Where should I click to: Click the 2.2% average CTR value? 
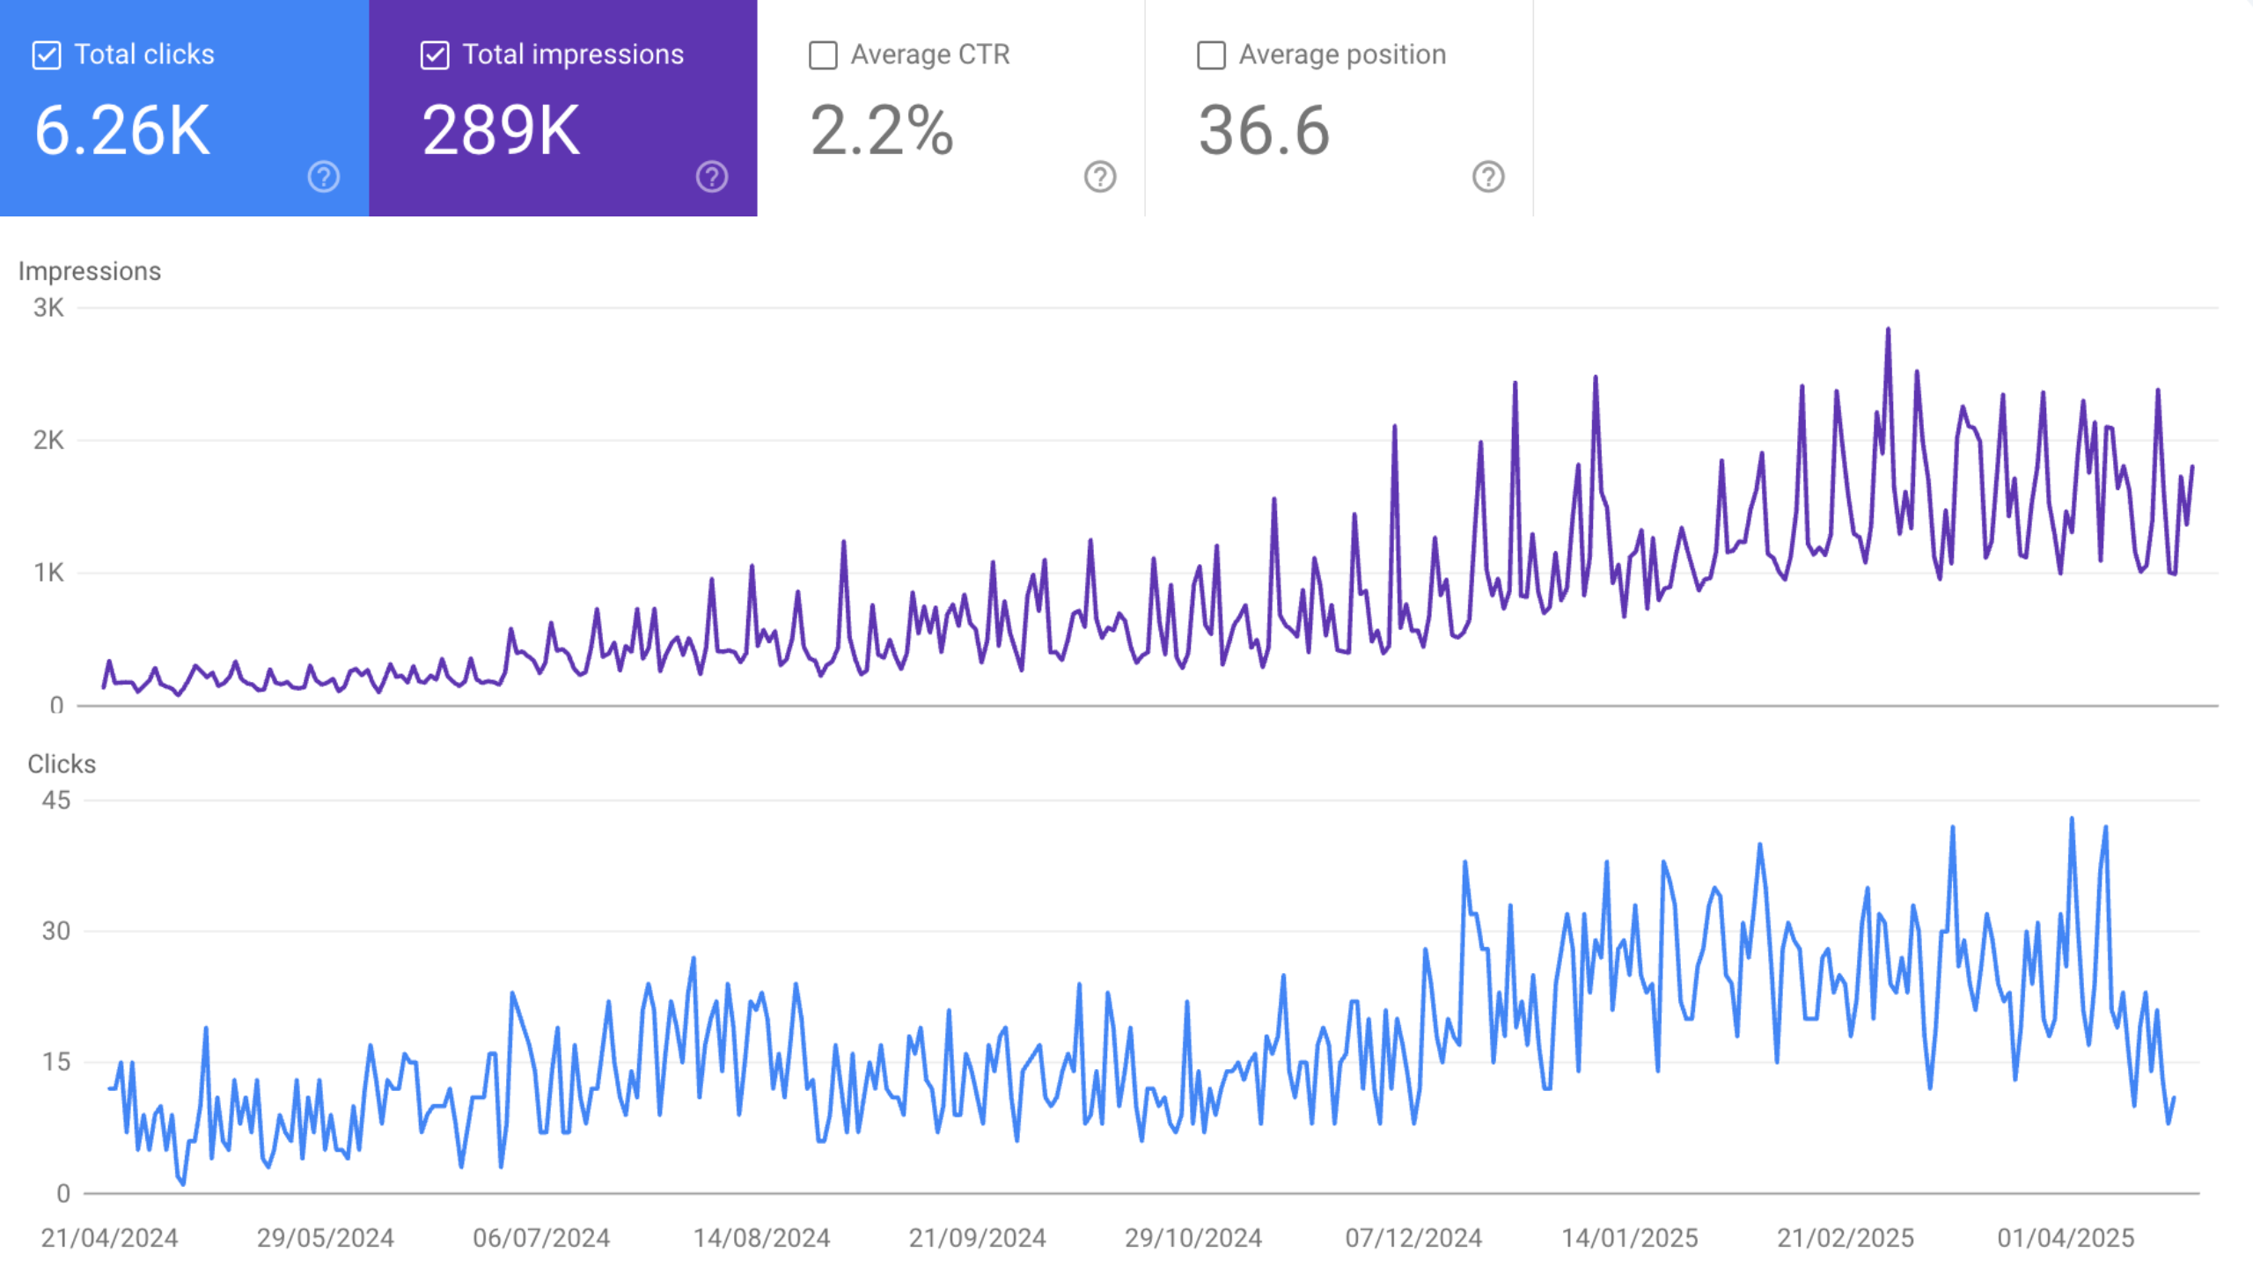click(881, 130)
